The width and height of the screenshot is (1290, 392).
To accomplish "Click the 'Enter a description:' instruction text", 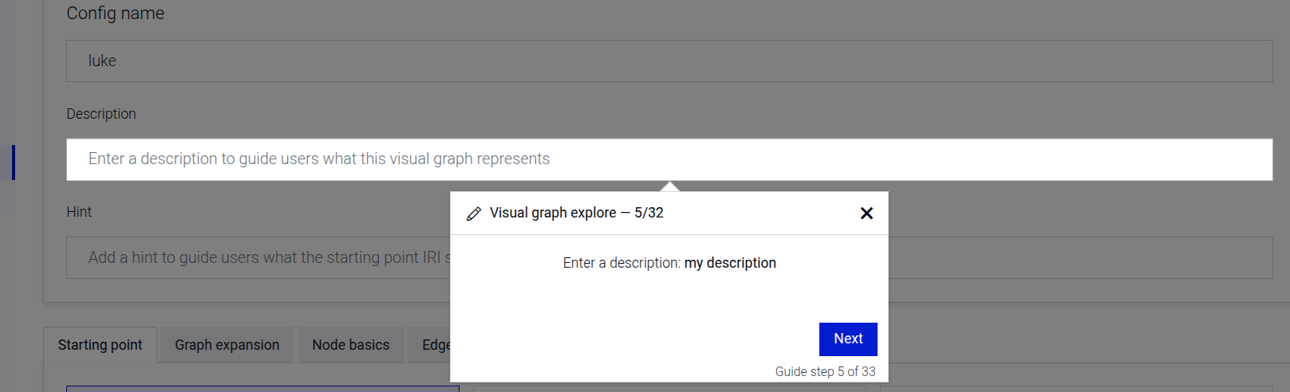I will (x=621, y=263).
